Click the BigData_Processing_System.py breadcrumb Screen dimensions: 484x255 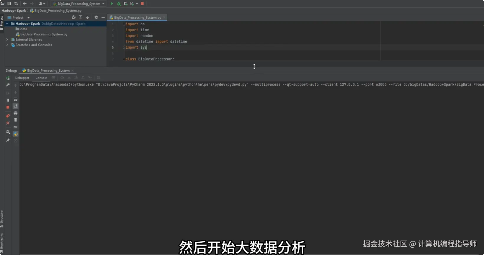55,11
